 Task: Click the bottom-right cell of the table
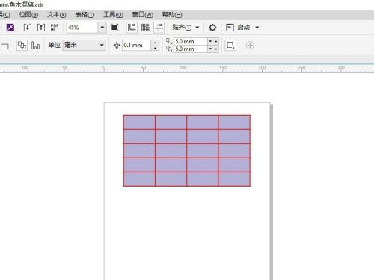(x=234, y=179)
